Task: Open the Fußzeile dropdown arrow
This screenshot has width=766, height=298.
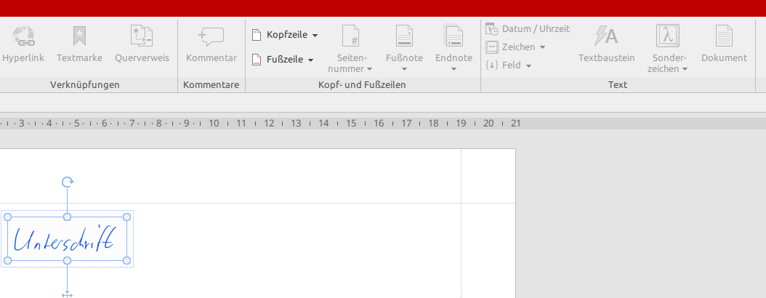Action: coord(311,60)
